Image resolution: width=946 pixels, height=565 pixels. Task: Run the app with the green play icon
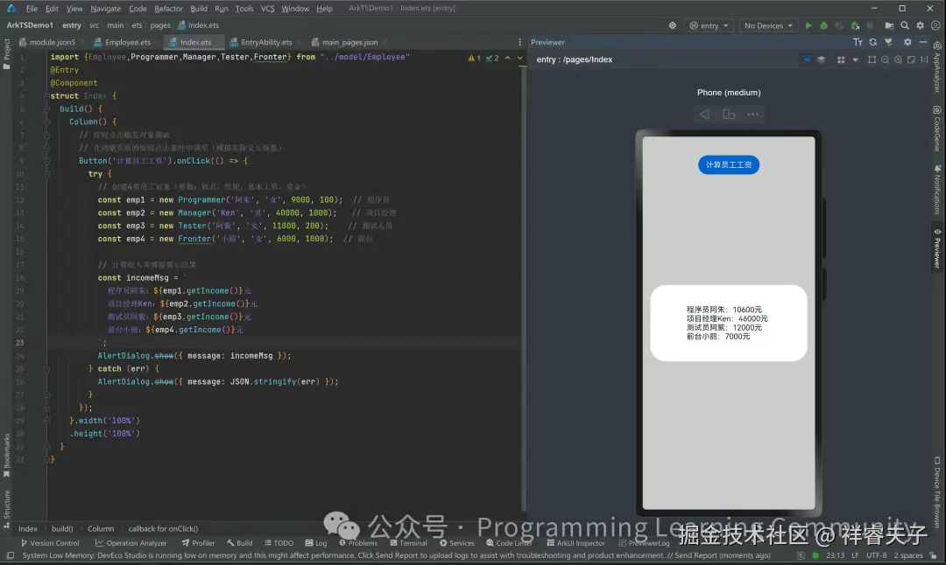[808, 25]
